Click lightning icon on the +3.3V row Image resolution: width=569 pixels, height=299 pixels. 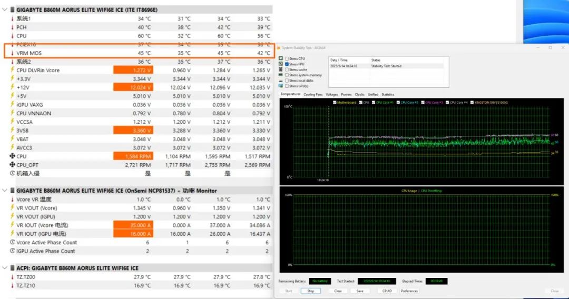pos(12,78)
